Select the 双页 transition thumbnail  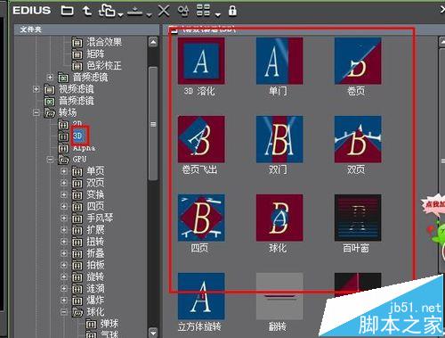click(358, 139)
